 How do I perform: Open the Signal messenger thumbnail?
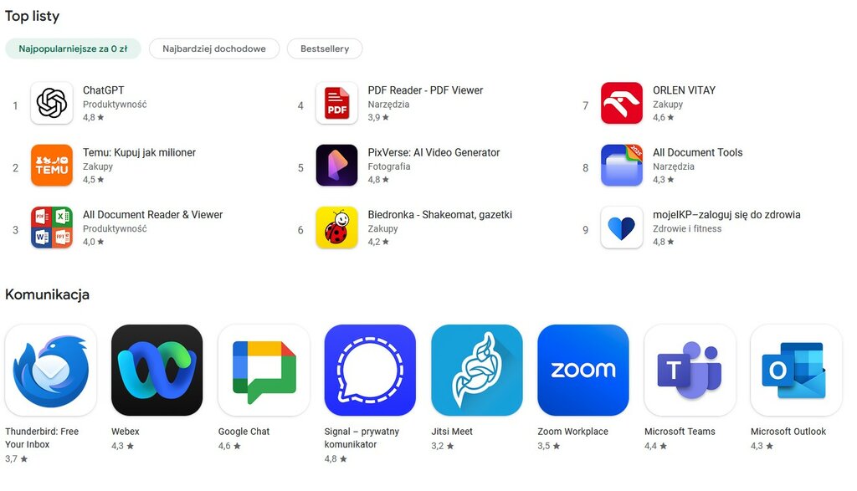(x=370, y=371)
